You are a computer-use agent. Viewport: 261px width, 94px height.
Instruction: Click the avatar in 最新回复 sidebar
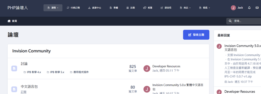[219, 46]
